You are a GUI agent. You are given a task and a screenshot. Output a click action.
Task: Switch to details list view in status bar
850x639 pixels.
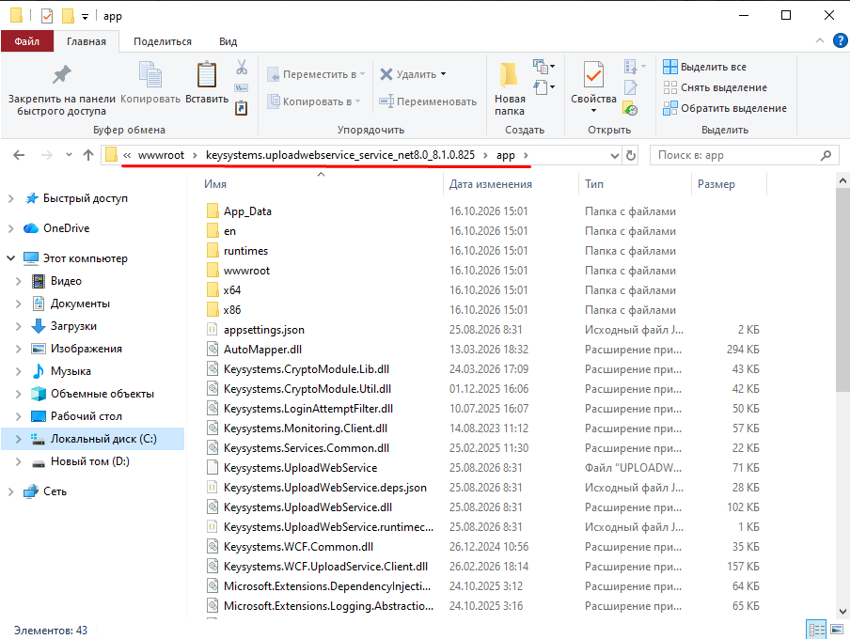pyautogui.click(x=816, y=630)
